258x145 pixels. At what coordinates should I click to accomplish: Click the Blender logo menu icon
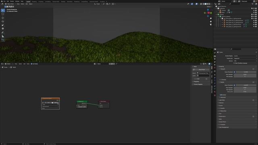pos(2,1)
